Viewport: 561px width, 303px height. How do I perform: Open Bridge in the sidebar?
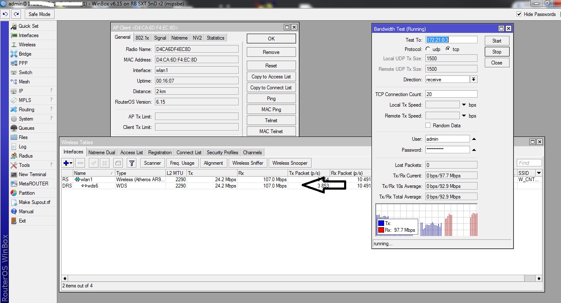25,54
